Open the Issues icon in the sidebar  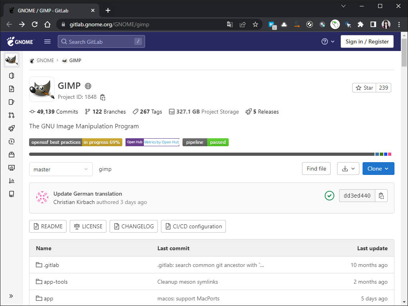(12, 102)
